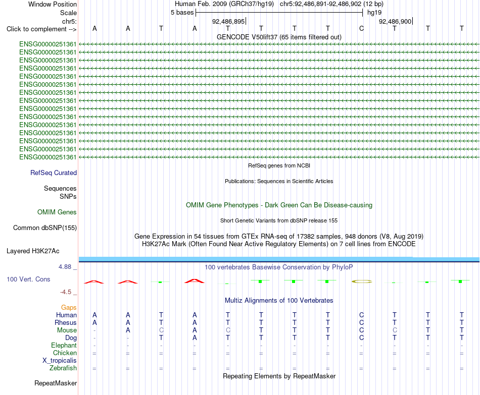
Task: Click 'Click to complement -->' to reverse bases
Action: click(41, 29)
